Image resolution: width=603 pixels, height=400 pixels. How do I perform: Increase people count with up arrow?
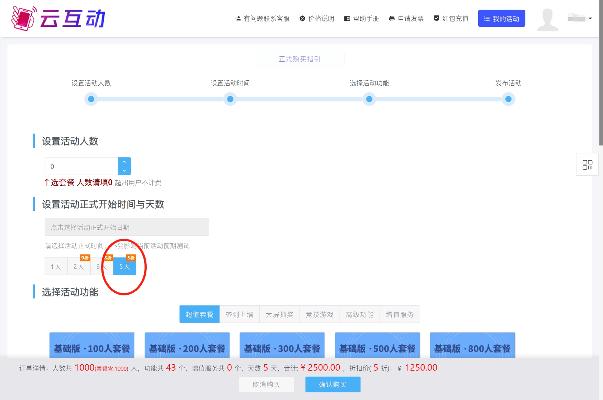[124, 162]
